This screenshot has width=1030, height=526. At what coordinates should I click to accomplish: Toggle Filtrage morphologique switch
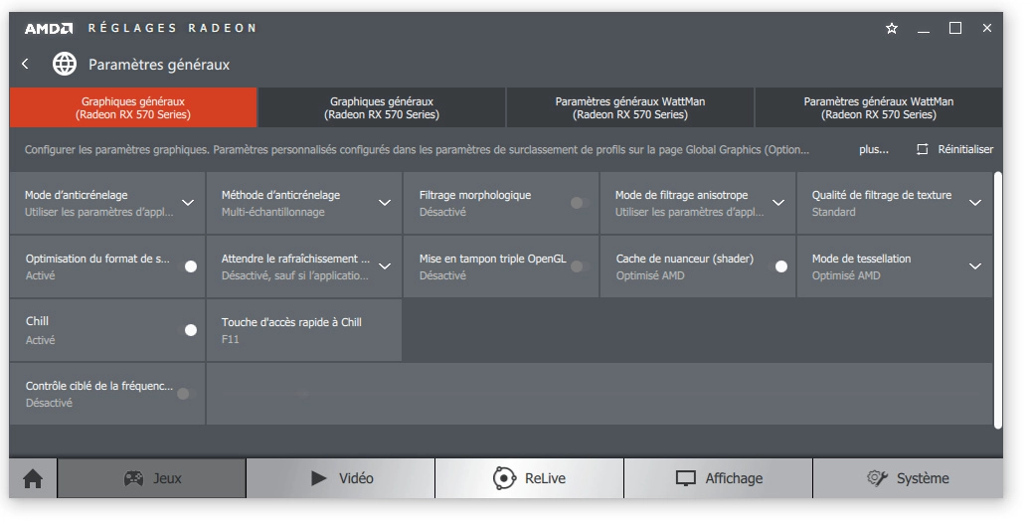point(580,203)
